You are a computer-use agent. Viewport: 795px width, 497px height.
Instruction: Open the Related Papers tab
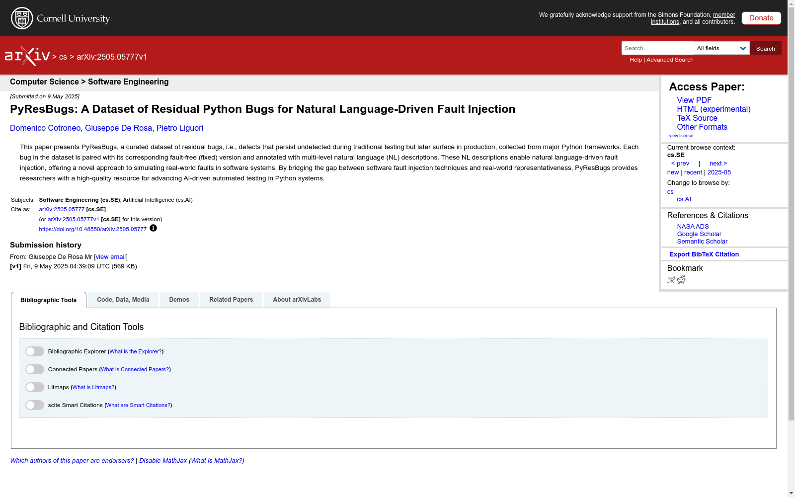[x=231, y=300]
